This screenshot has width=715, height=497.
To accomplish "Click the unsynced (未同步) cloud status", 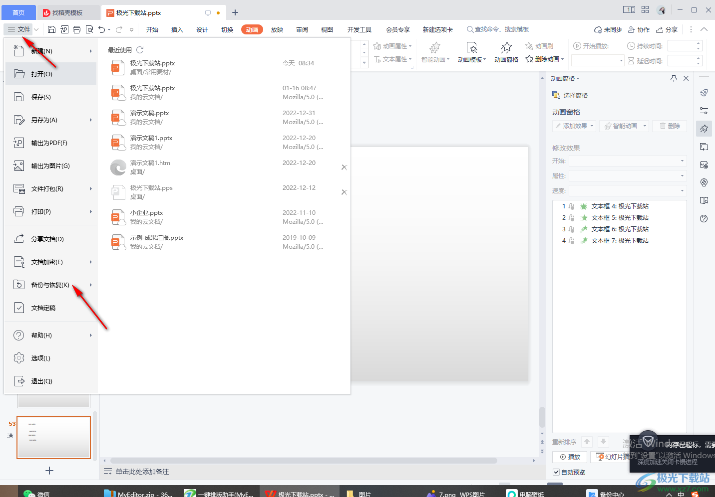I will (608, 29).
